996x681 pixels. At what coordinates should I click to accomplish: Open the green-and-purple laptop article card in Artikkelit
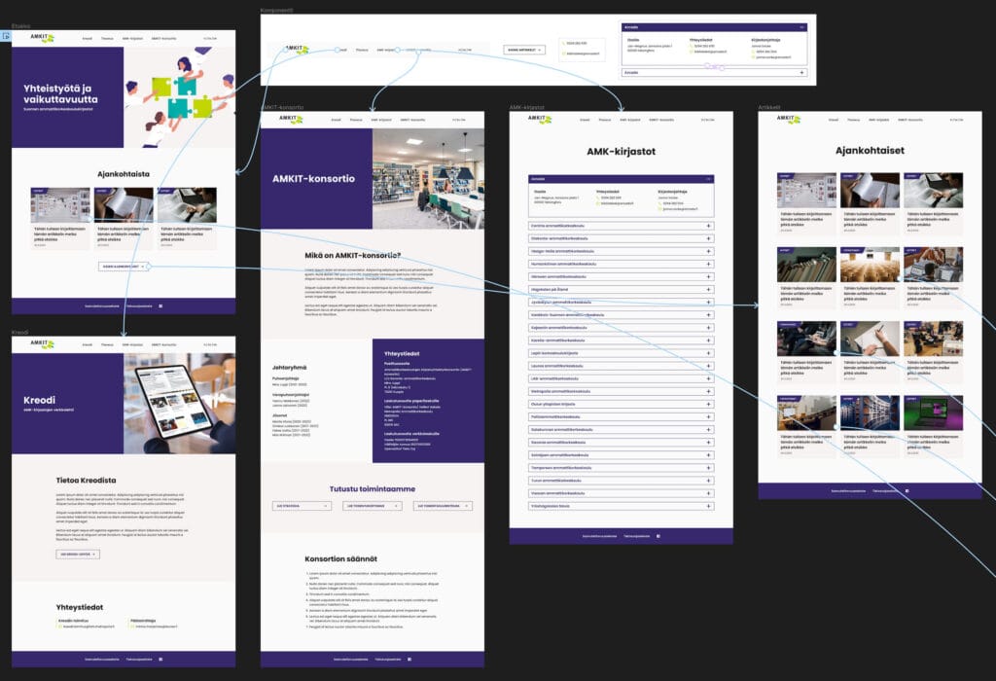933,426
